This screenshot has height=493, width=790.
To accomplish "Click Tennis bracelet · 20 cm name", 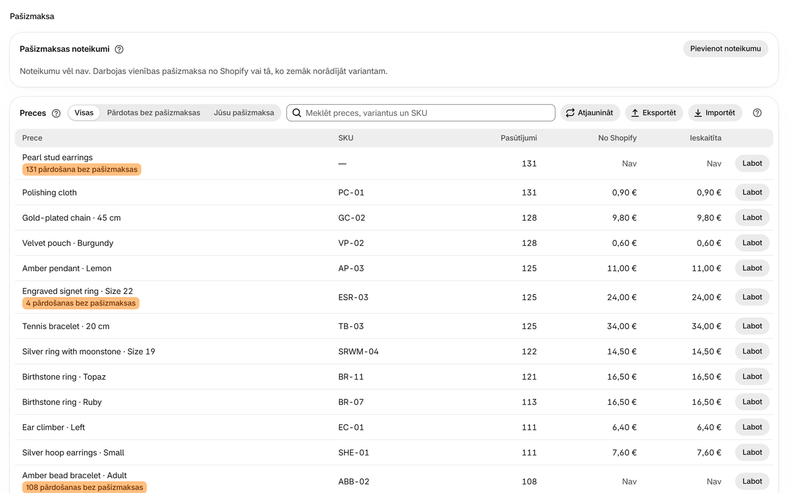I will pos(66,327).
